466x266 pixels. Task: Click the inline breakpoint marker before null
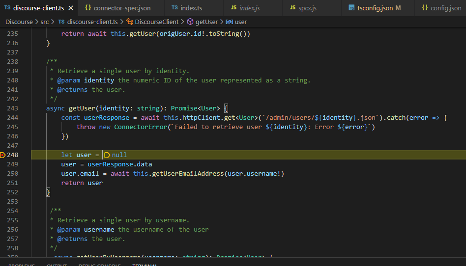pos(107,155)
